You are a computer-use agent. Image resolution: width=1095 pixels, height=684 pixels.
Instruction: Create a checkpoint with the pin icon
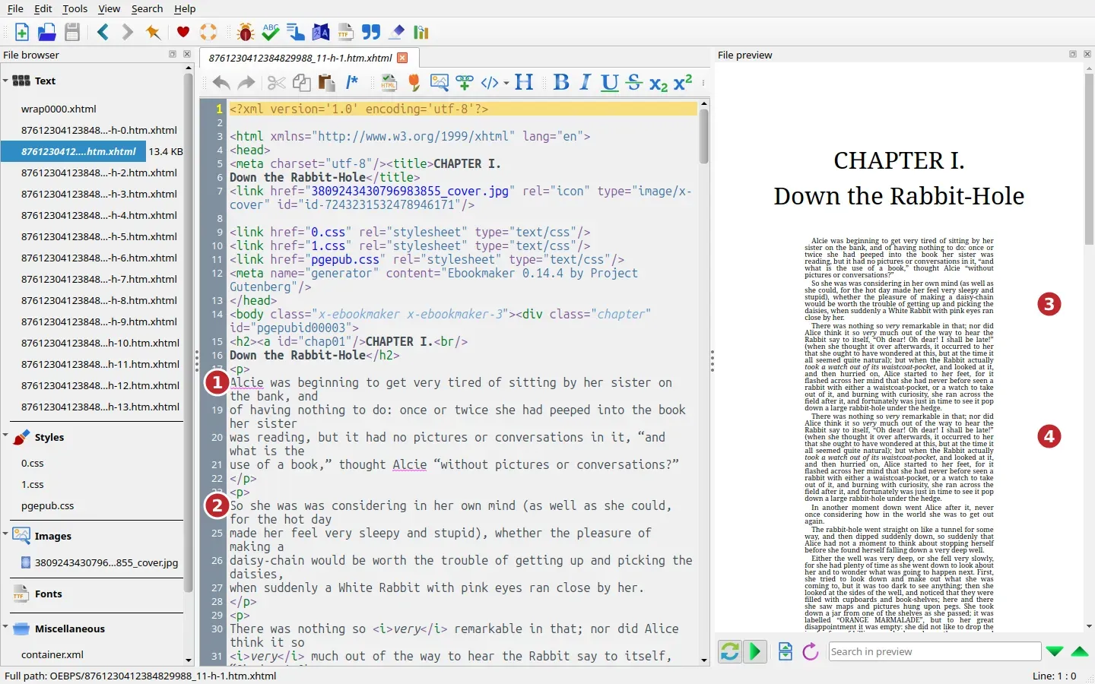click(153, 32)
